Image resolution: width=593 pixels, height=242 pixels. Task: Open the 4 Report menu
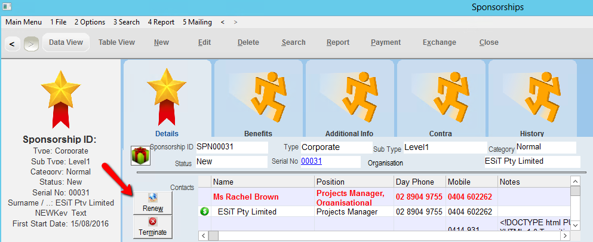coord(161,22)
